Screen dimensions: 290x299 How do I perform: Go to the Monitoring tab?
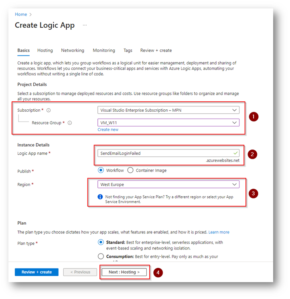tap(104, 51)
